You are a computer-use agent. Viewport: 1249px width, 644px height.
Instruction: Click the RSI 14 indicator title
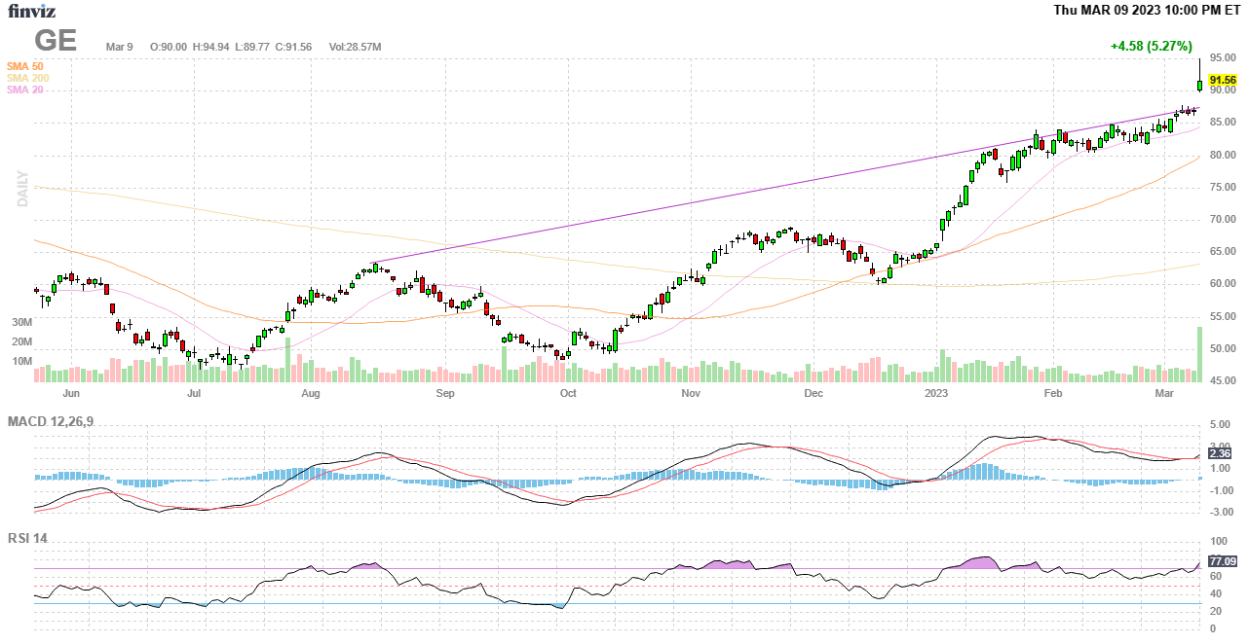click(x=27, y=538)
